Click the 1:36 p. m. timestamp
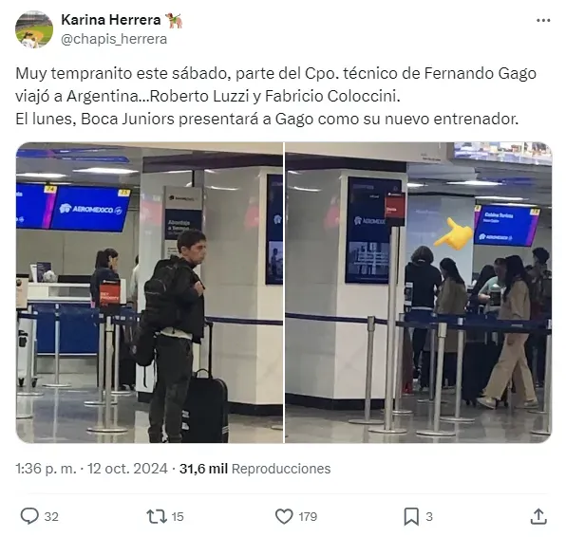Viewport: 566px width, 537px height. (46, 469)
